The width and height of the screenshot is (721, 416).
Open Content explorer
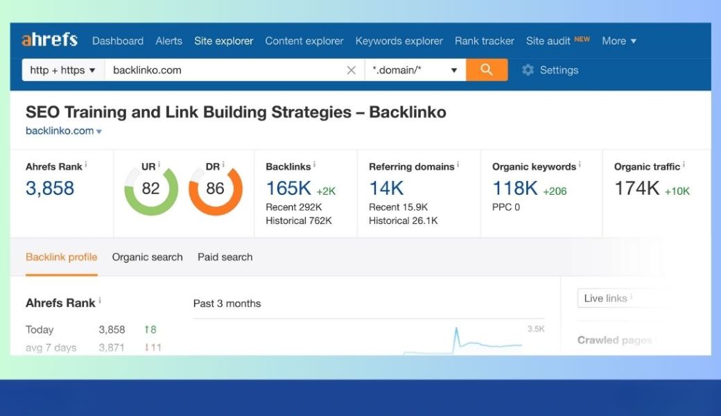click(x=304, y=41)
